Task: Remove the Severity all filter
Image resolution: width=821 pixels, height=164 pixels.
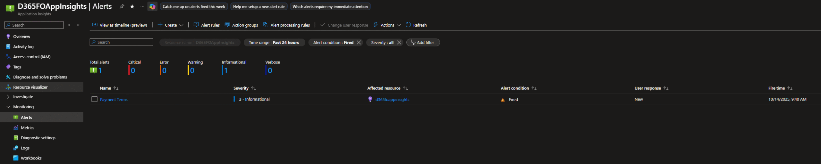Action: (399, 42)
